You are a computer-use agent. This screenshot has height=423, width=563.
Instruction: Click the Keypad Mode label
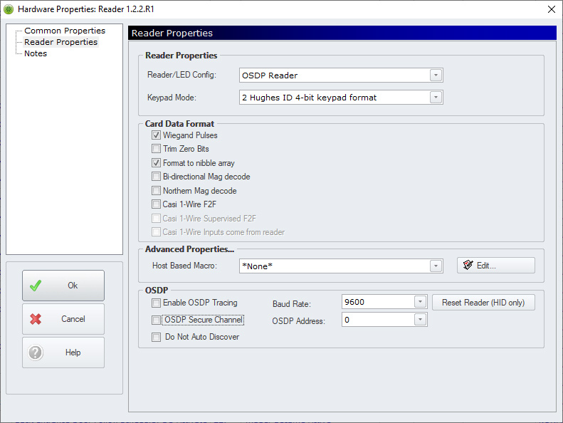coord(172,98)
